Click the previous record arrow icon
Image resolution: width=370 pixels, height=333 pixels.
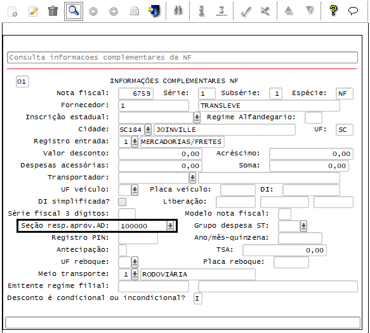[x=93, y=11]
